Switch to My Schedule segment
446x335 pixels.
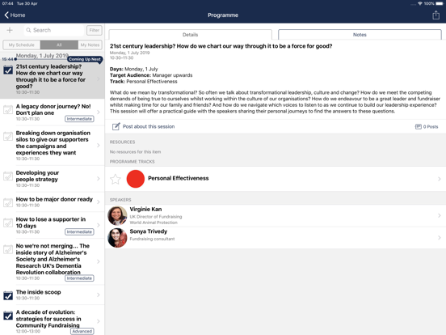point(22,45)
